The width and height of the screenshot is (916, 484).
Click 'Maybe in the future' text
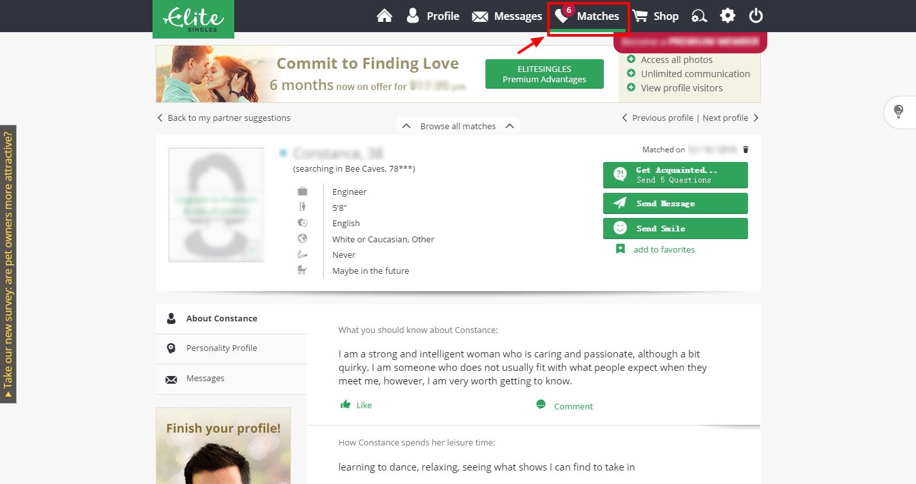coord(371,271)
